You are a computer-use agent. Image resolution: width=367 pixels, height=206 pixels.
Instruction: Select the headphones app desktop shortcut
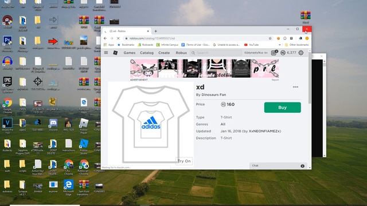[7, 63]
